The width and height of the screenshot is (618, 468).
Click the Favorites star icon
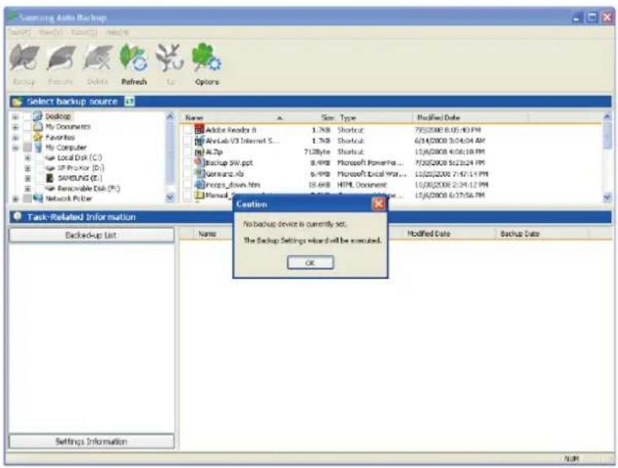click(38, 137)
